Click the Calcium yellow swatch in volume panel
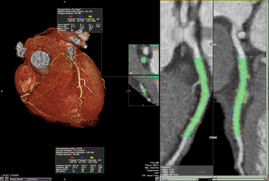269x181 pixels. click(x=92, y=158)
